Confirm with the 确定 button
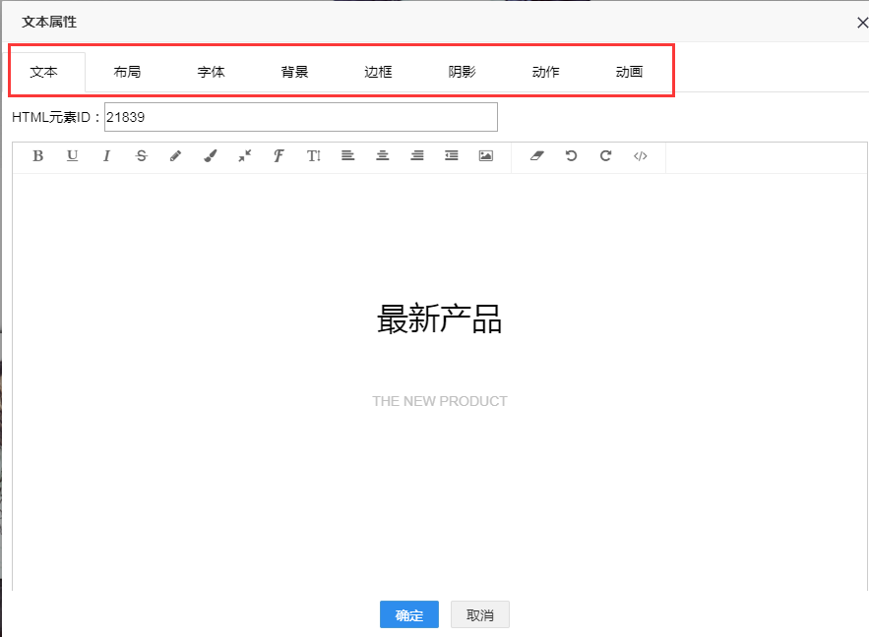Image resolution: width=869 pixels, height=637 pixels. coord(409,614)
